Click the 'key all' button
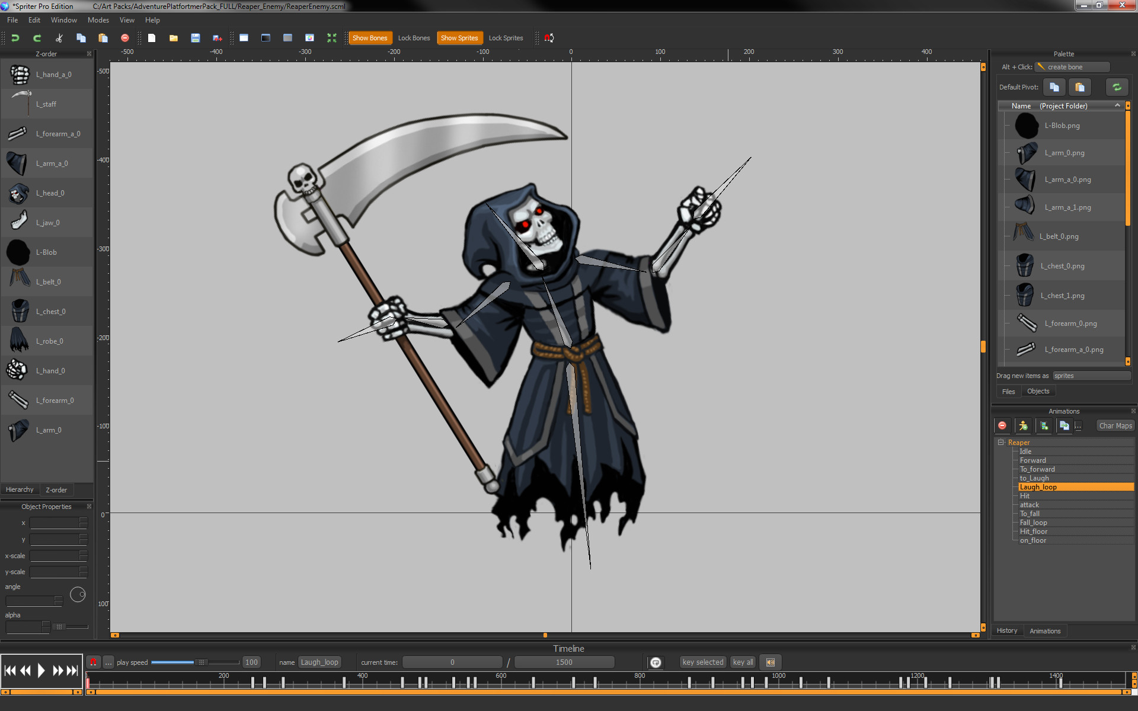Screen dimensions: 1138x711 point(743,662)
